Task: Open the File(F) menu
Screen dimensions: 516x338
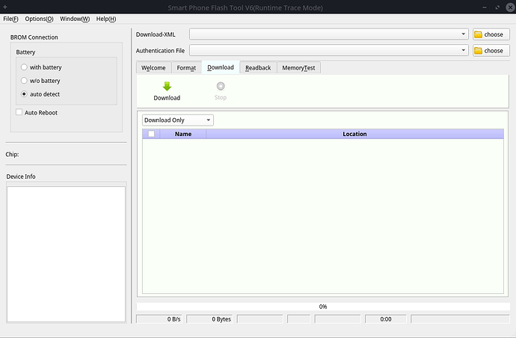Action: coord(10,19)
